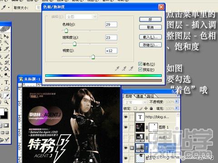Toggle the 着色(O) colorize checkbox

pos(140,64)
